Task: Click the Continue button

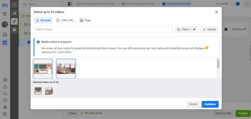Action: (210, 104)
